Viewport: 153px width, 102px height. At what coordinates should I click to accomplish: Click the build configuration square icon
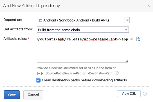pyautogui.click(x=41, y=21)
